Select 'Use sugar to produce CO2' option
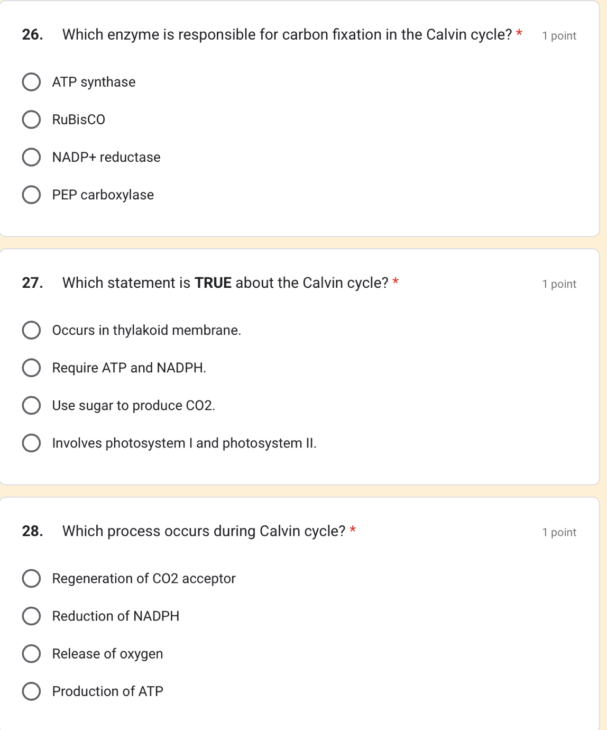 click(x=31, y=405)
